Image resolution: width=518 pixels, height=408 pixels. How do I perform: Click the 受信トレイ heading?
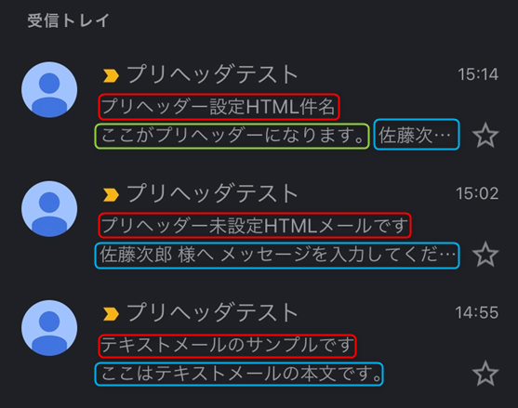tap(68, 20)
